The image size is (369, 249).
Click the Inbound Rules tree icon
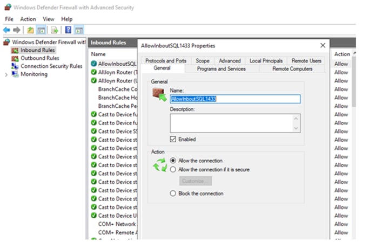point(15,50)
